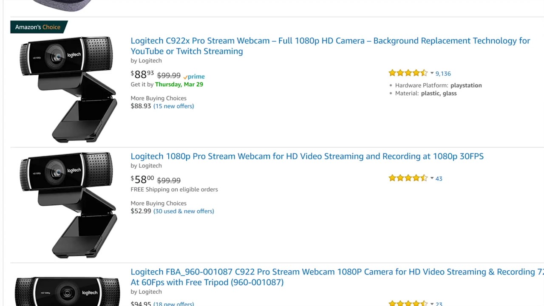View 15 new offers link
The image size is (544, 306).
click(x=173, y=106)
